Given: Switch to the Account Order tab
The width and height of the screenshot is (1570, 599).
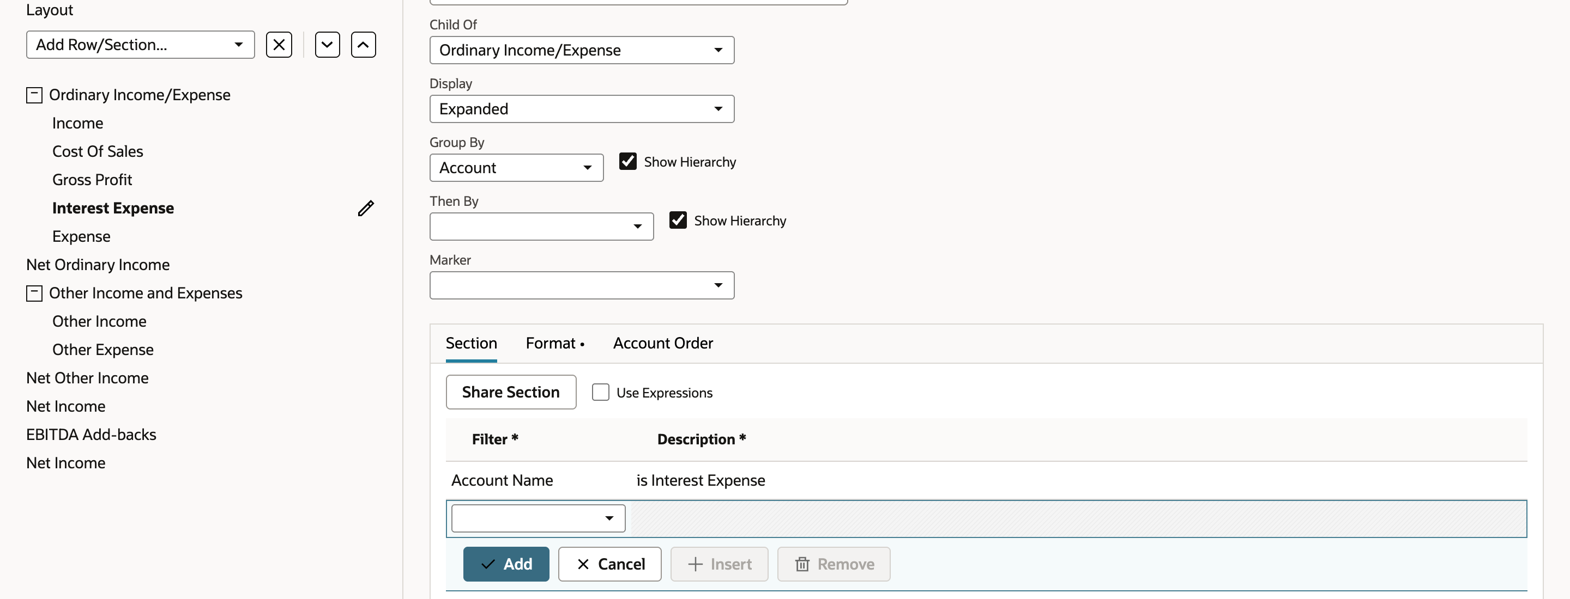Looking at the screenshot, I should tap(662, 343).
